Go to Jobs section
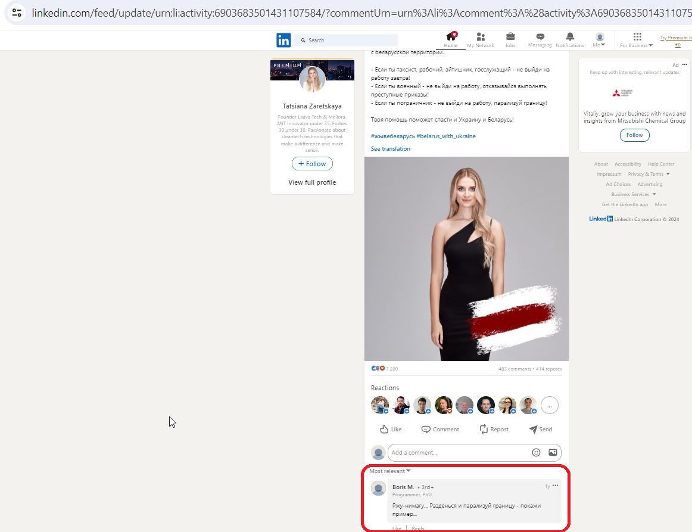The image size is (692, 532). (510, 40)
